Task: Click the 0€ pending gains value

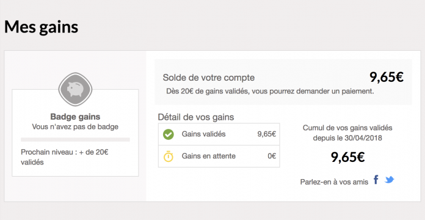Action: 272,156
